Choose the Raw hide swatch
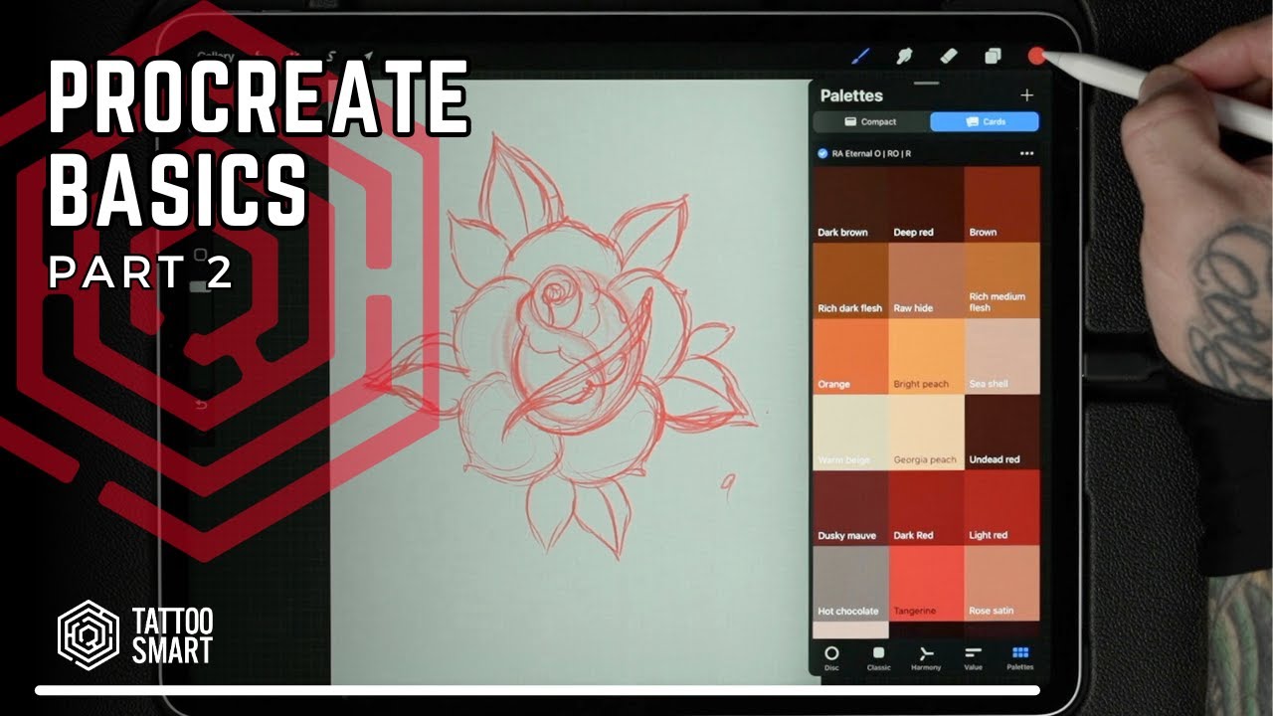 (926, 279)
